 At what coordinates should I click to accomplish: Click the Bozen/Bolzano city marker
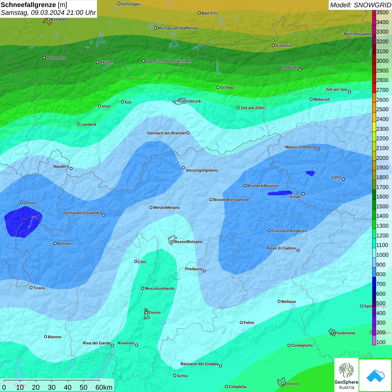[x=172, y=242]
